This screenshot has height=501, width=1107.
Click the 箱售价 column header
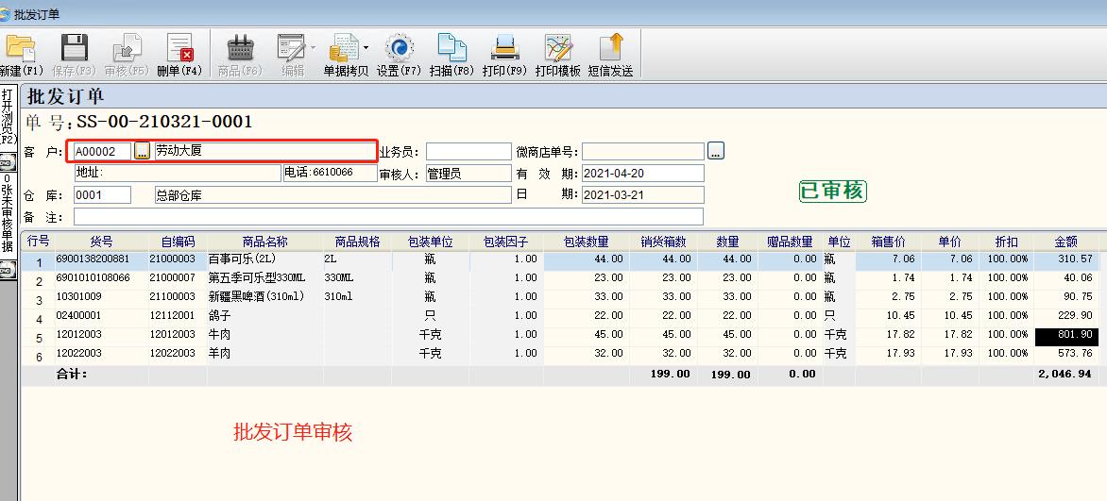pos(888,242)
